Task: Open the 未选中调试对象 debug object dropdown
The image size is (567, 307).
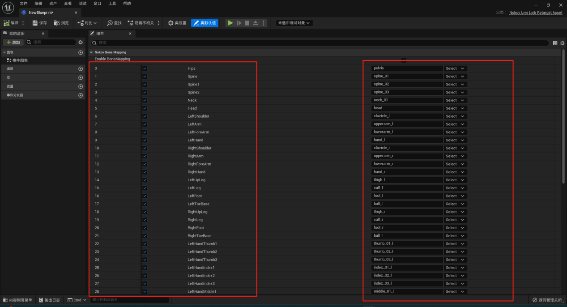Action: pos(294,23)
